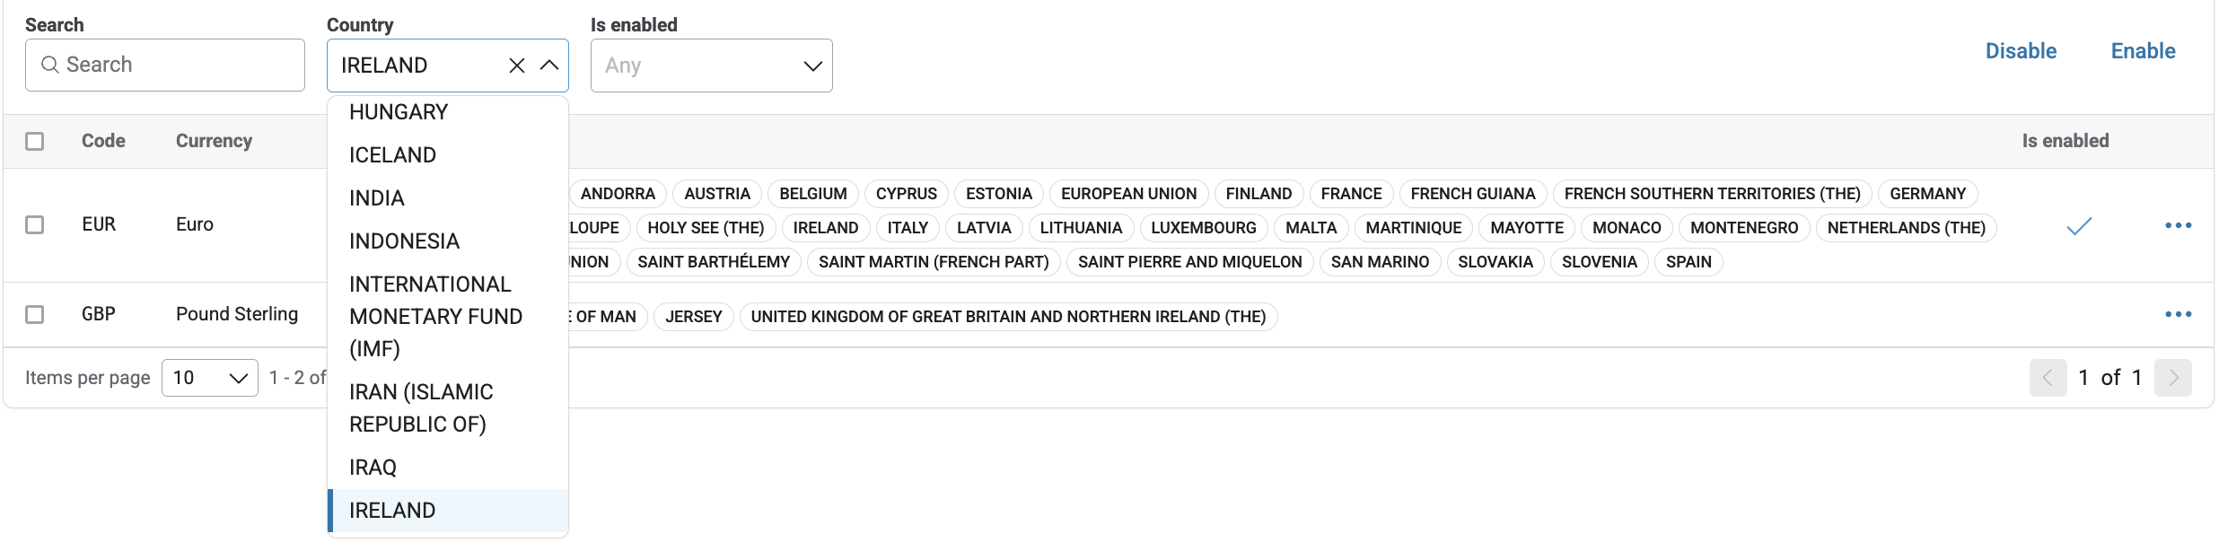Image resolution: width=2219 pixels, height=560 pixels.
Task: Choose INDONESIA in the country list
Action: tap(404, 241)
